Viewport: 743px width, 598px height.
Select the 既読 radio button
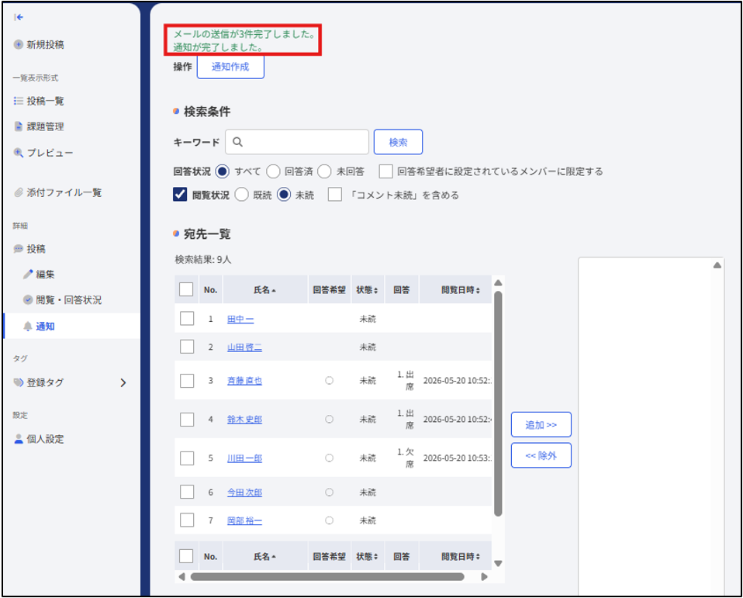[x=241, y=194]
